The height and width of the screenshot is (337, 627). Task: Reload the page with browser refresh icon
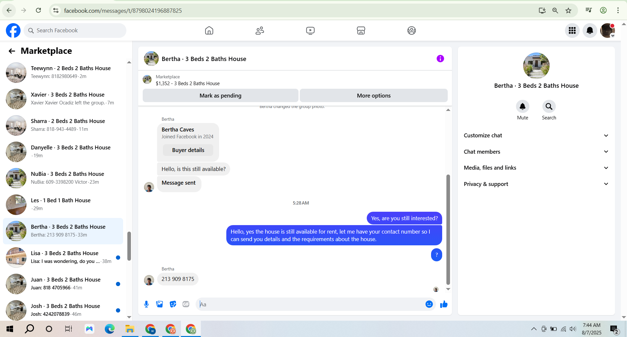(x=38, y=10)
